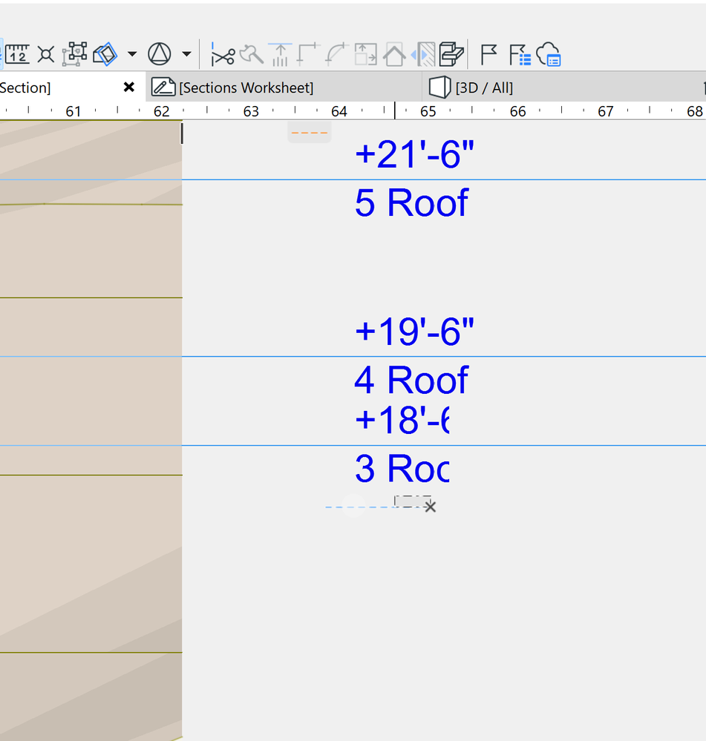
Task: Click the Resize icon
Action: pos(365,54)
